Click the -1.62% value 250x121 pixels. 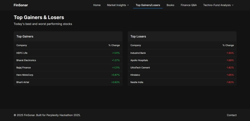(230, 82)
